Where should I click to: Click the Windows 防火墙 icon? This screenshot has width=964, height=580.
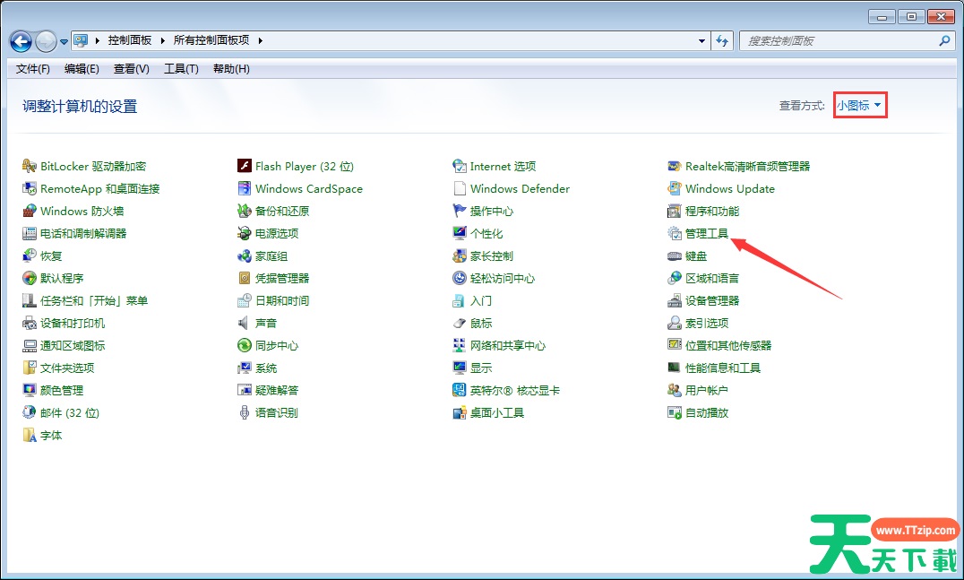30,211
